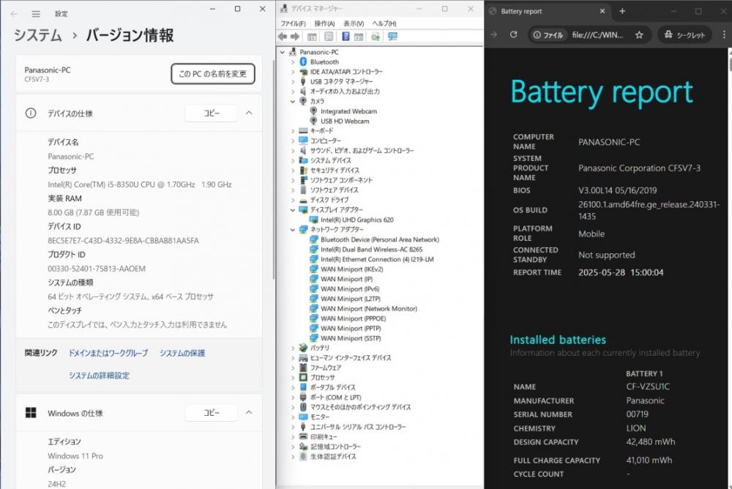Viewport: 732px width, 489px height.
Task: Open the 表示(V) menu in Device Manager
Action: 354,23
